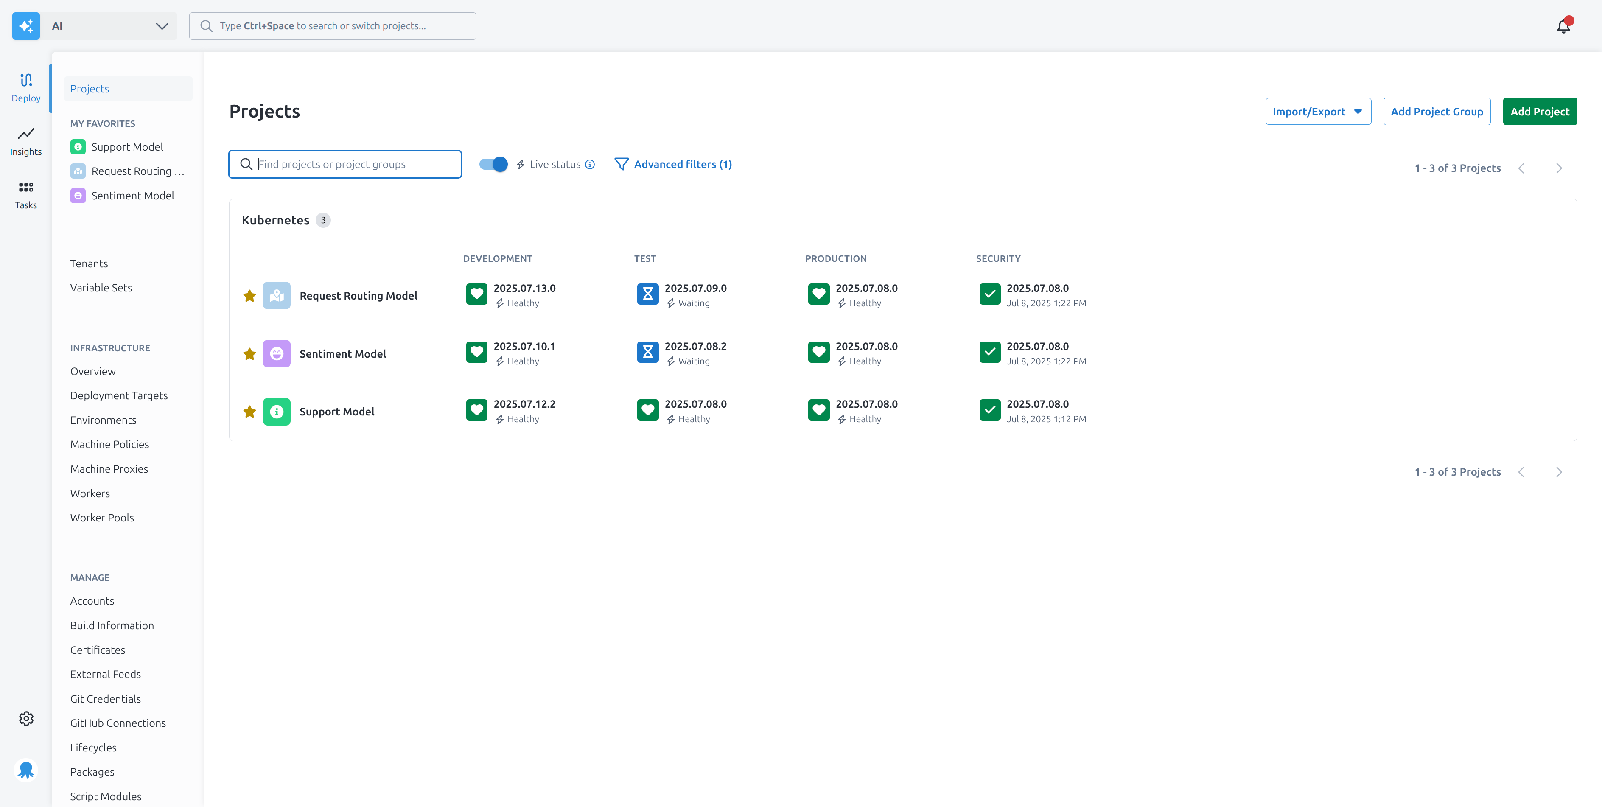Click the Live status info icon
1602x807 pixels.
590,164
